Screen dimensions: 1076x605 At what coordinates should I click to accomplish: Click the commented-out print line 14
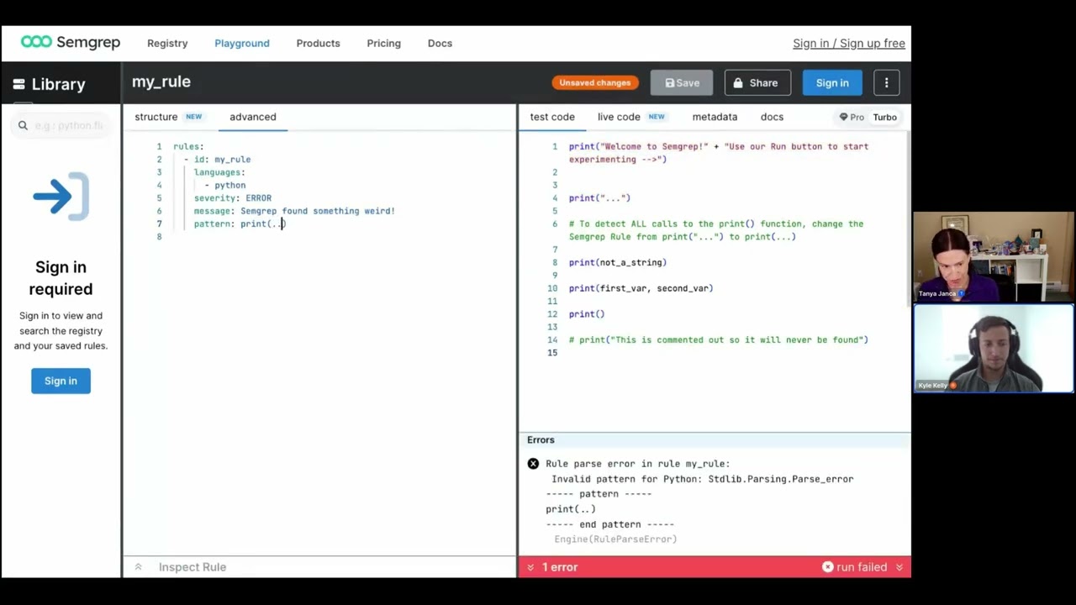719,339
